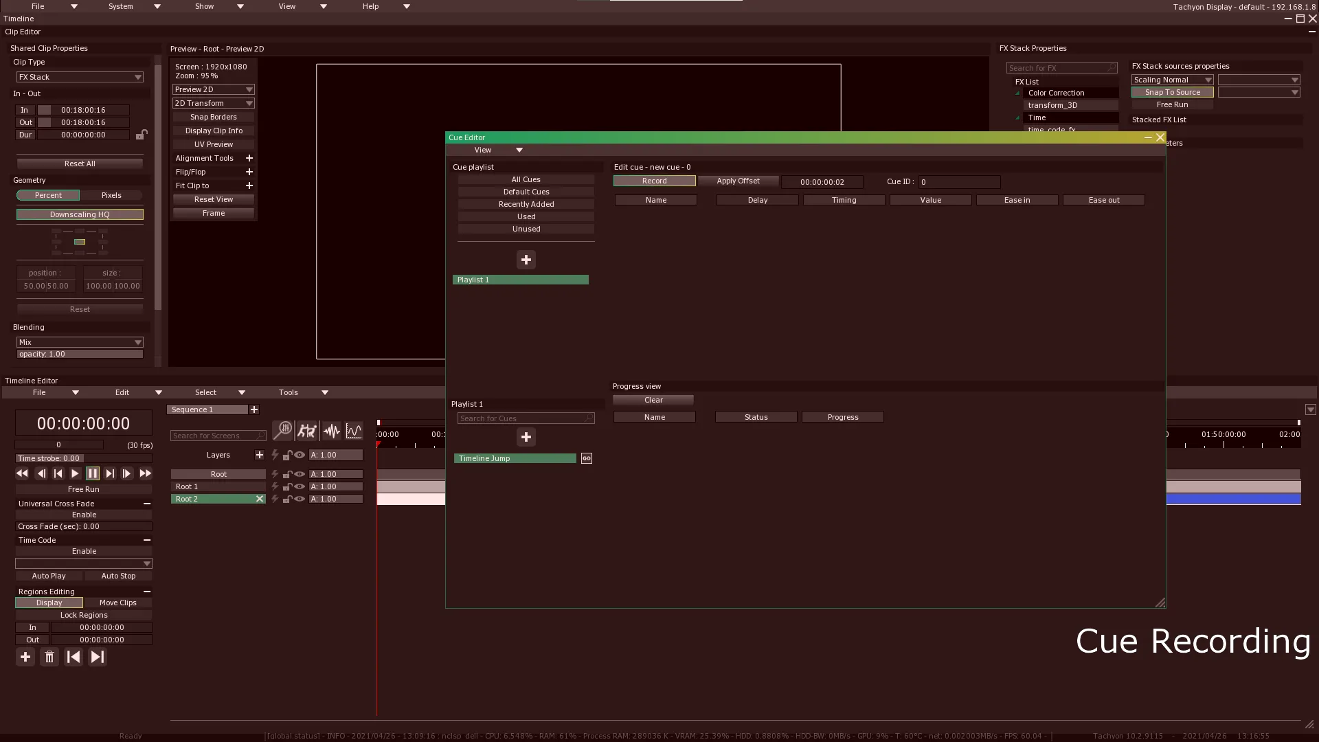Adjust the opacity slider in Blending

pyautogui.click(x=80, y=354)
